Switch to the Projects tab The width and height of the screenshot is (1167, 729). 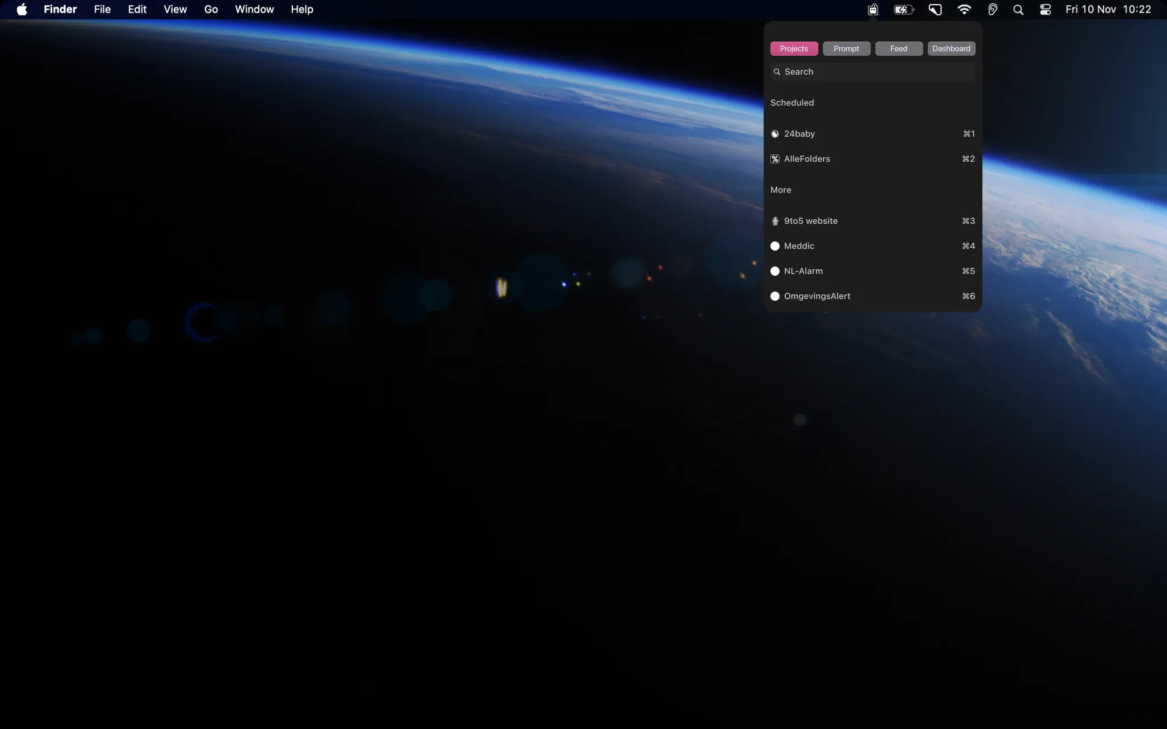(794, 48)
